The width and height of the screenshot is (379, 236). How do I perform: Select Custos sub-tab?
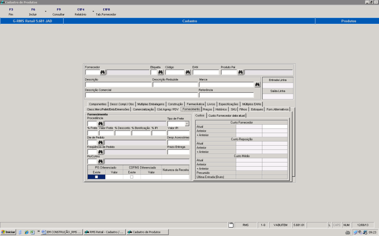point(200,115)
